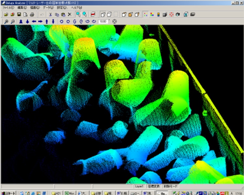
Task: Click the move backward blue down-cone arrow
Action: pyautogui.click(x=27, y=21)
